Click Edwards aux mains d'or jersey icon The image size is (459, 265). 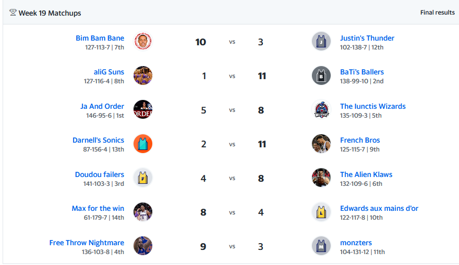pos(321,212)
